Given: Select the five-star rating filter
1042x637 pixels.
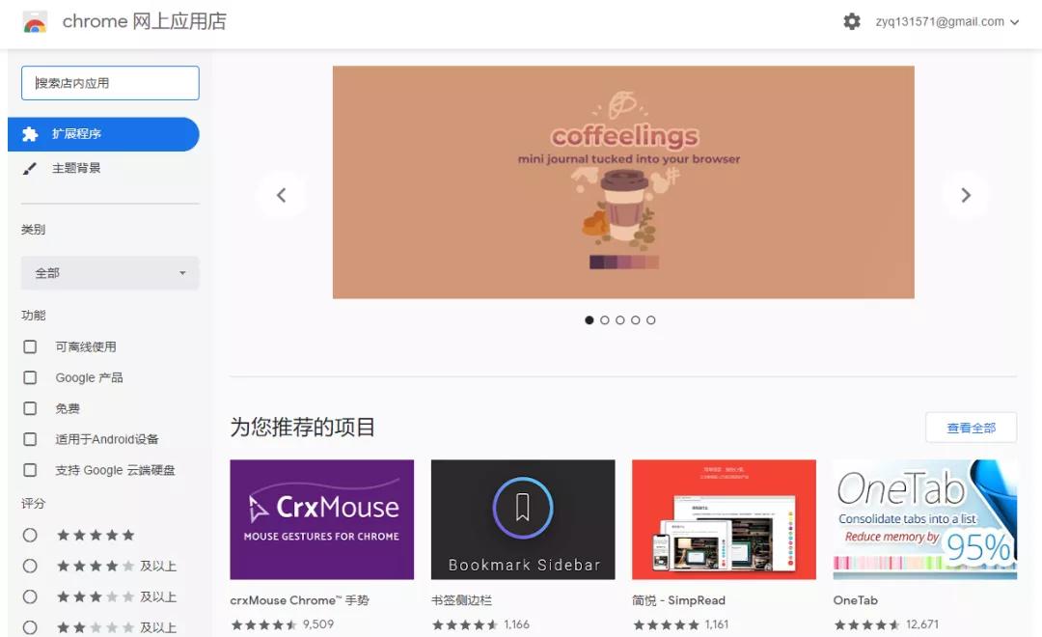Looking at the screenshot, I should 30,535.
